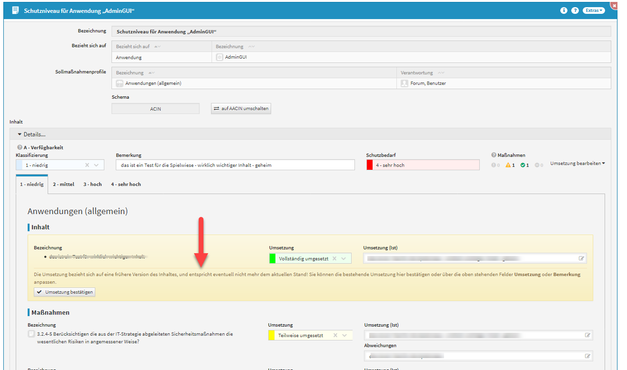Open help via the question mark icon

tap(575, 10)
